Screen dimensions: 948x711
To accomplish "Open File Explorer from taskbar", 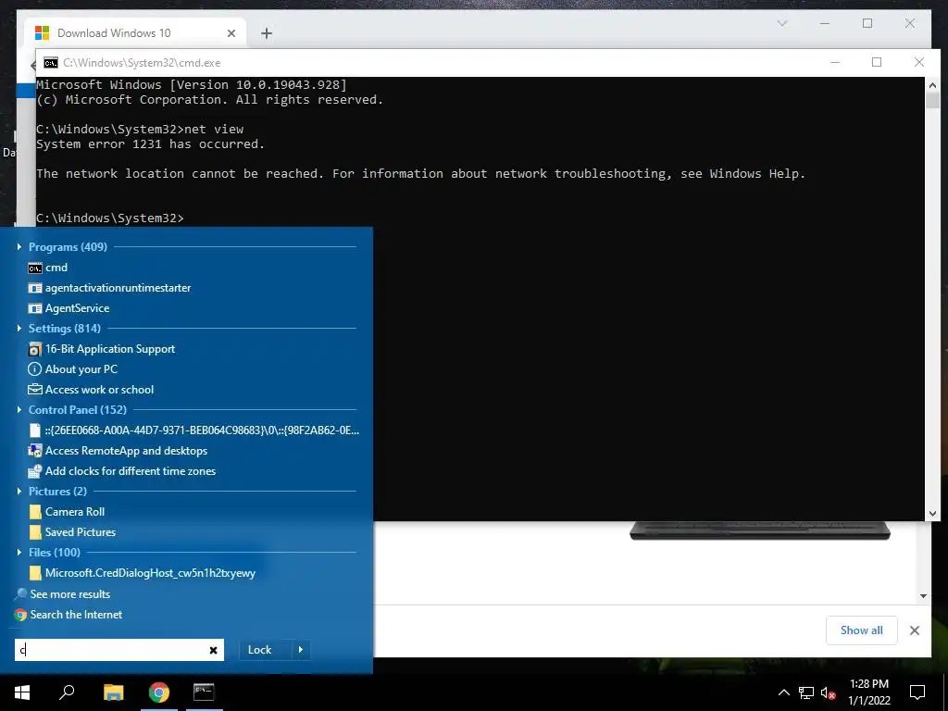I will click(113, 692).
